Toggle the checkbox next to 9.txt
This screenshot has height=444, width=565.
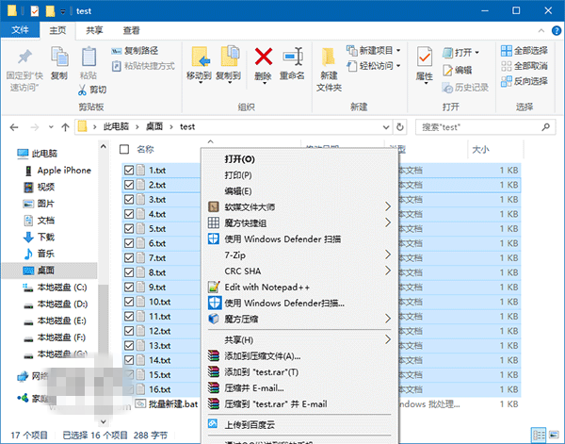click(x=129, y=287)
